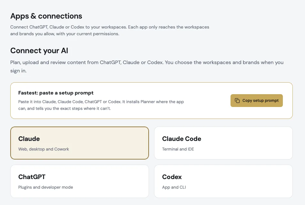Click the 'Apps & connections' page heading
This screenshot has height=205, width=305.
[46, 16]
